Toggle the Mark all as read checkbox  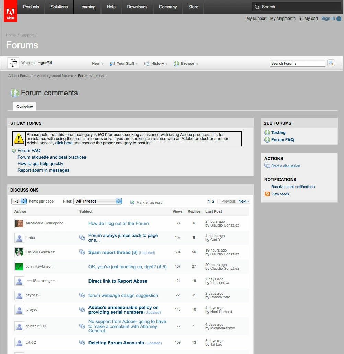point(132,202)
